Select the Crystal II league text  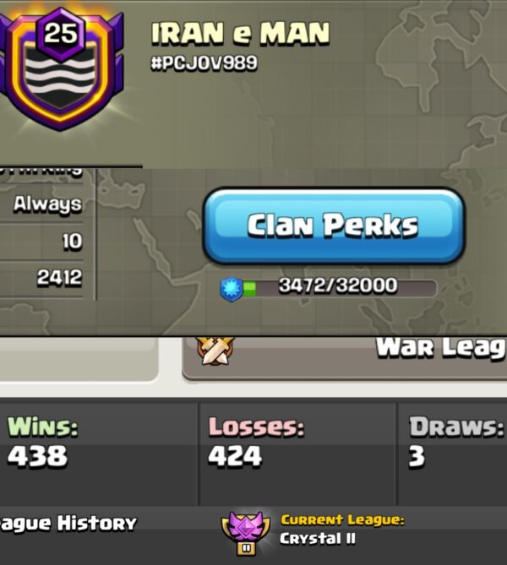[x=318, y=539]
